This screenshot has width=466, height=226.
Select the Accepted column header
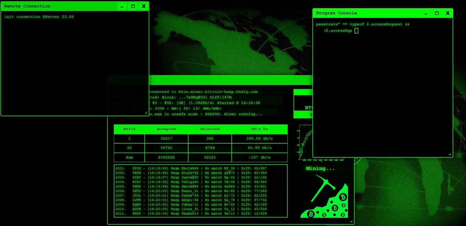[x=166, y=129]
